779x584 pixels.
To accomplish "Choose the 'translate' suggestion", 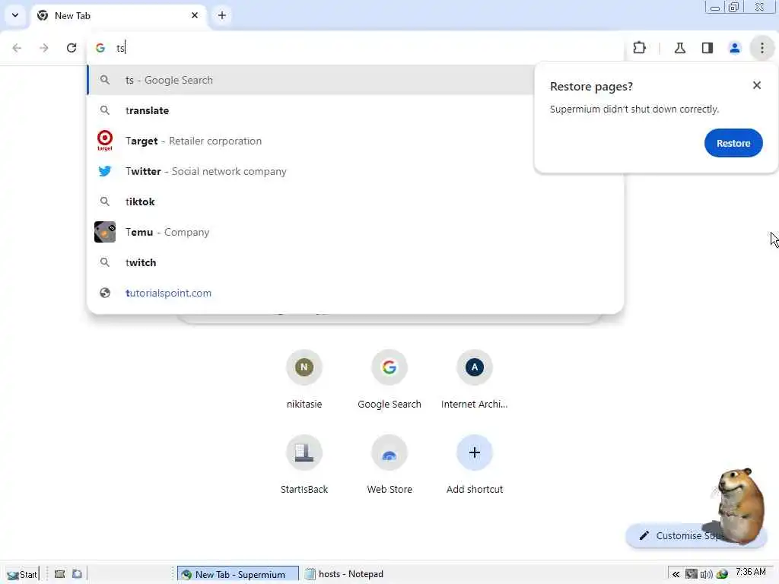I will pos(310,110).
